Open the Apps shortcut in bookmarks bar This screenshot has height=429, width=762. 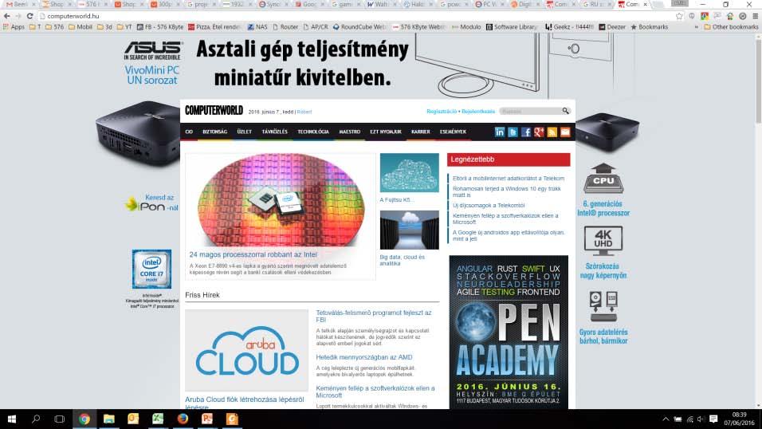click(x=14, y=27)
